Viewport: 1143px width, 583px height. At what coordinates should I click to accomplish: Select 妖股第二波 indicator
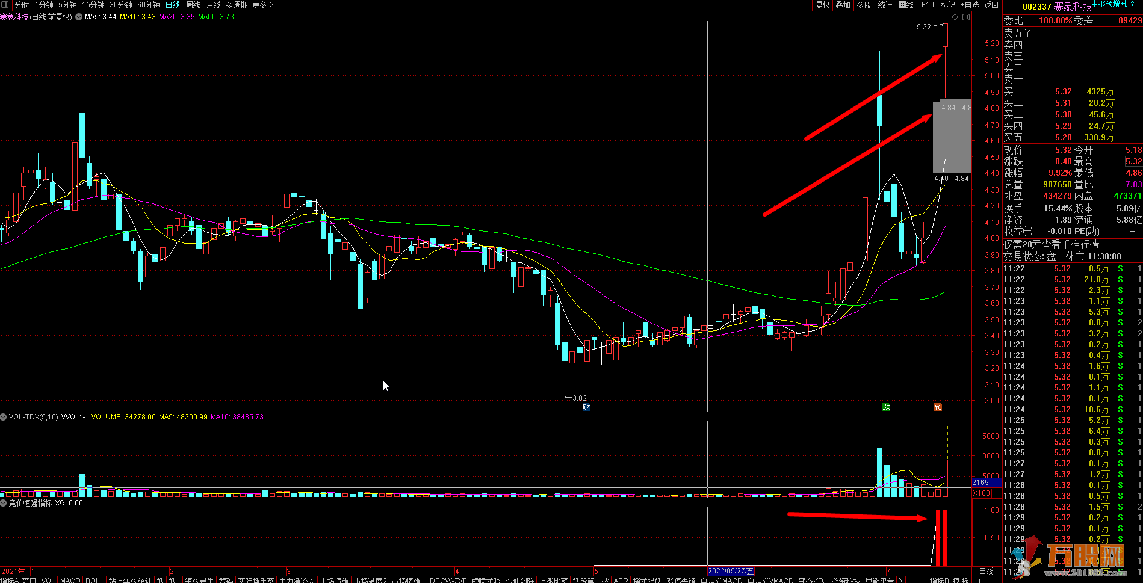(x=590, y=580)
